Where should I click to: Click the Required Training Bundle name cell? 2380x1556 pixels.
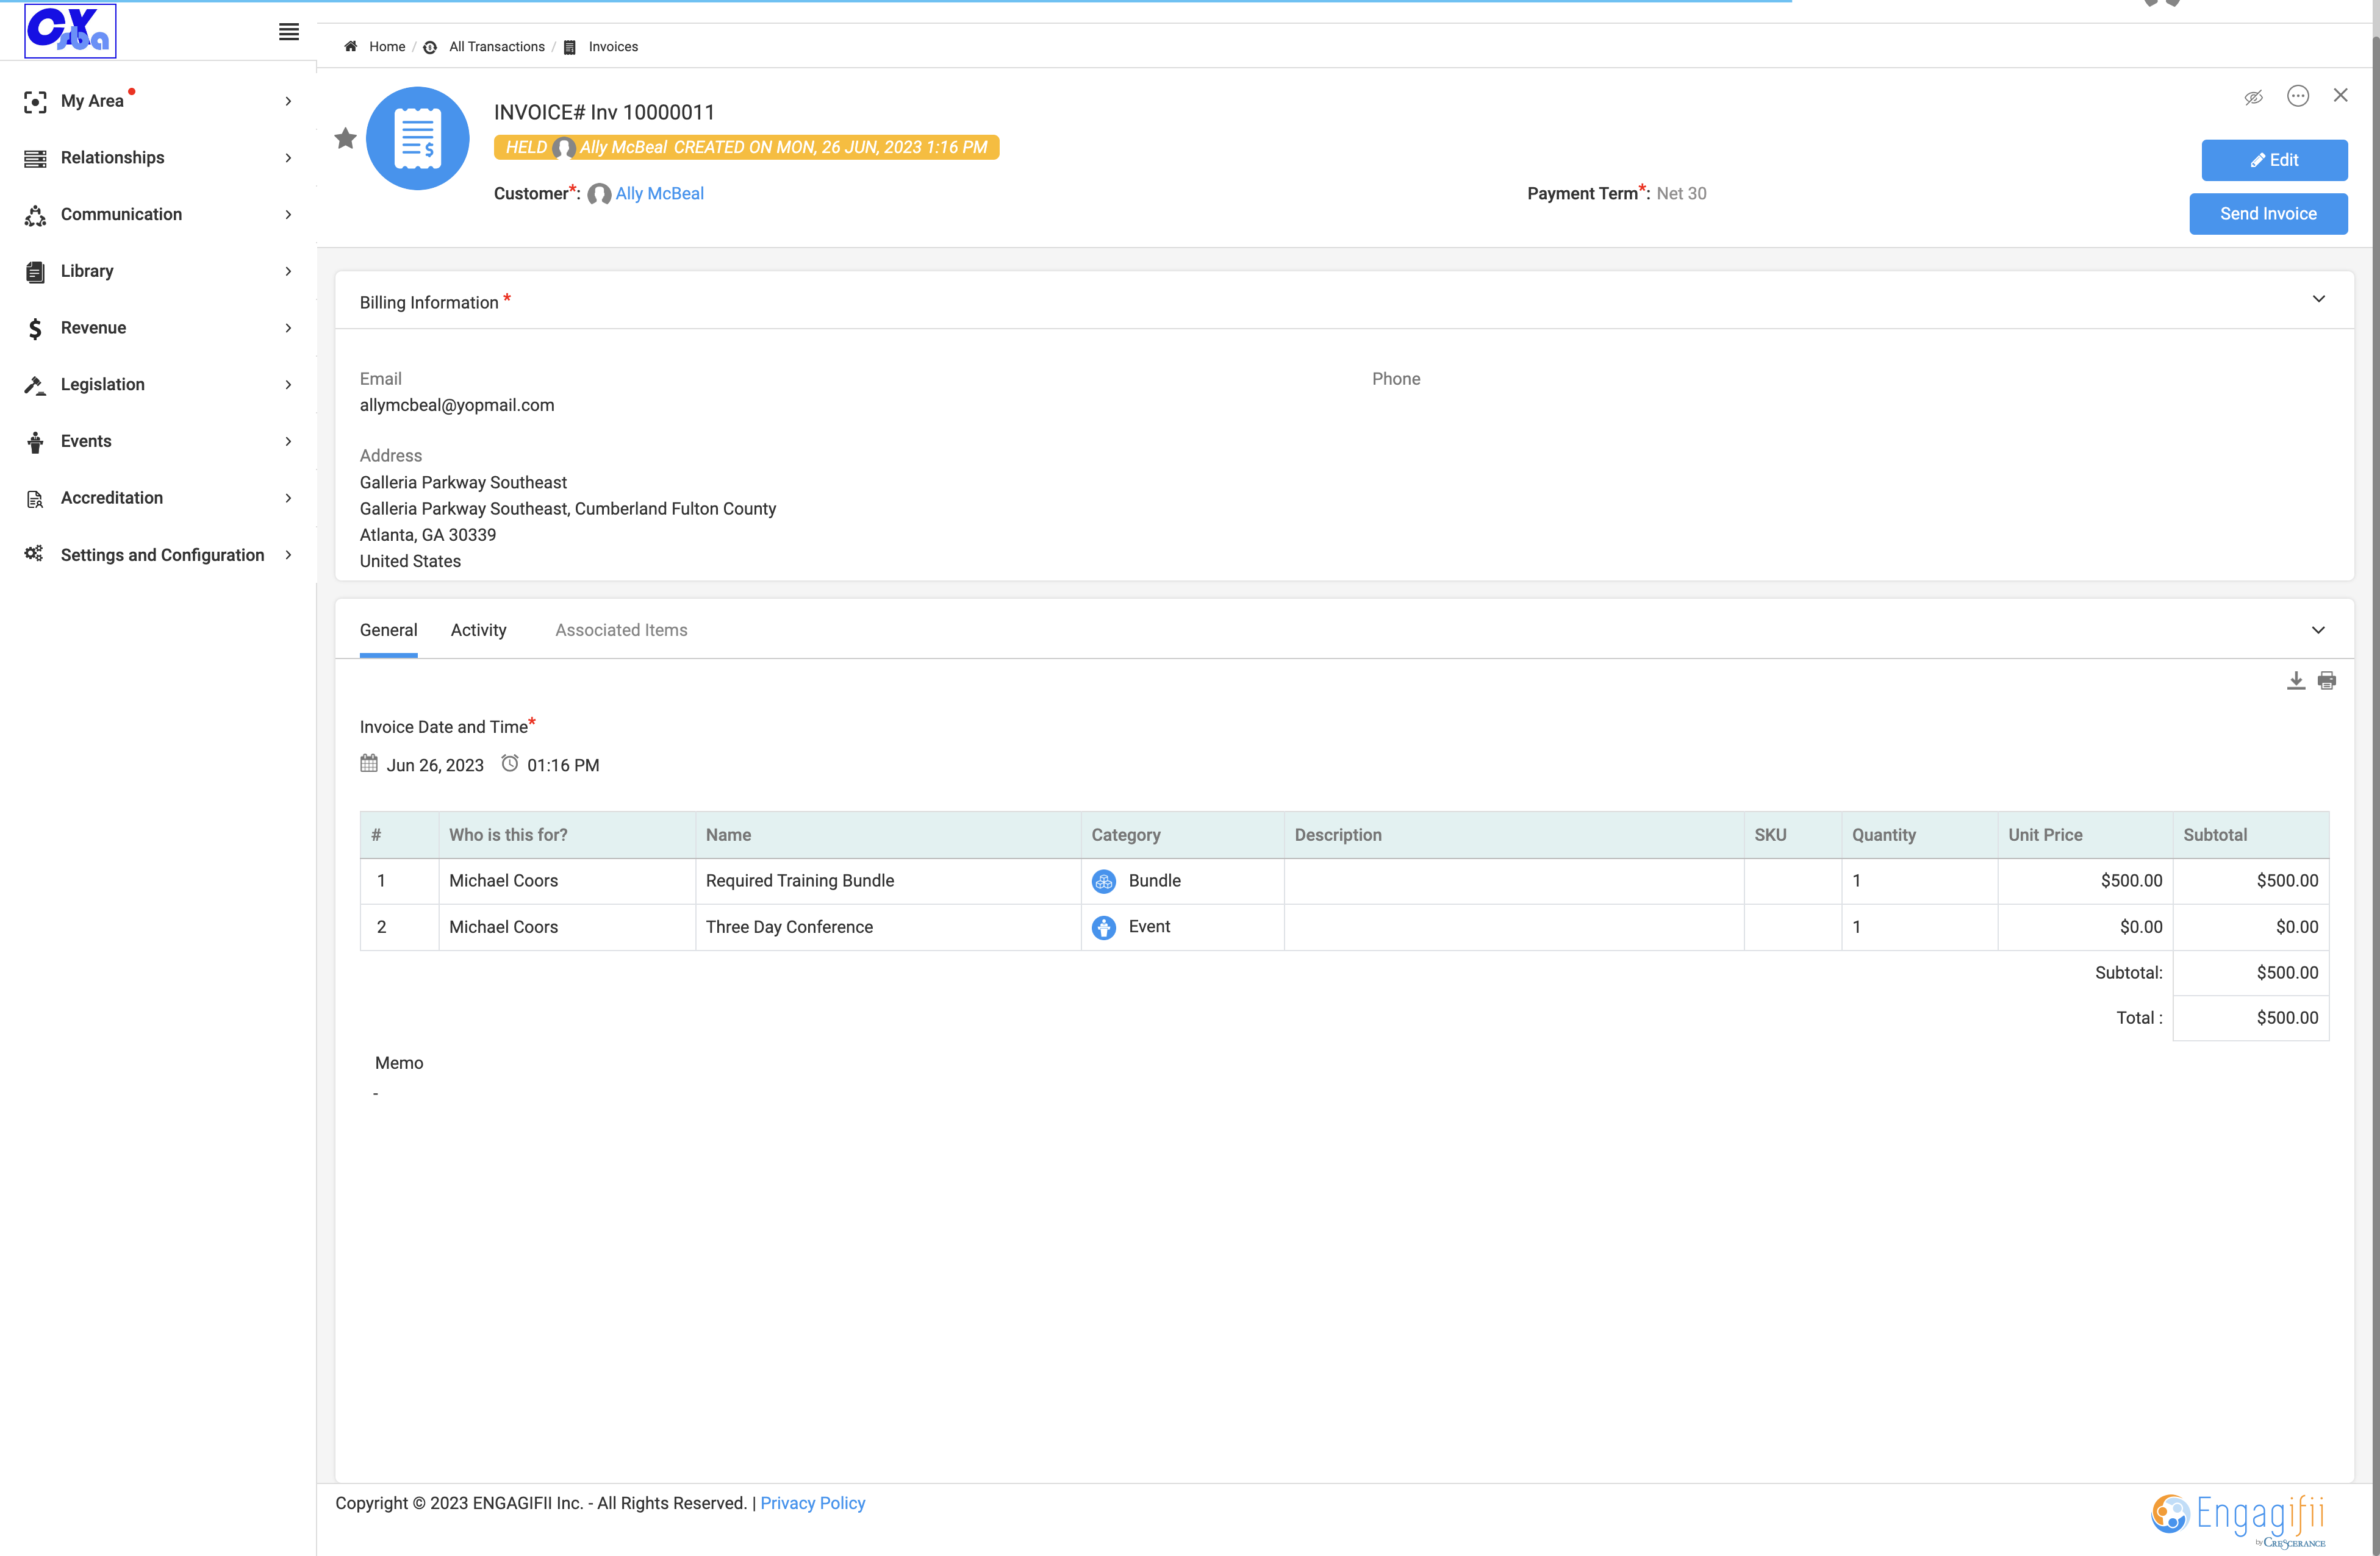click(x=888, y=880)
